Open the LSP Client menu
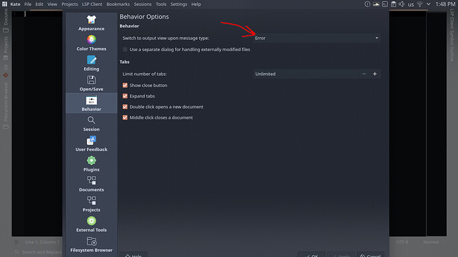The height and width of the screenshot is (257, 458). (x=92, y=4)
